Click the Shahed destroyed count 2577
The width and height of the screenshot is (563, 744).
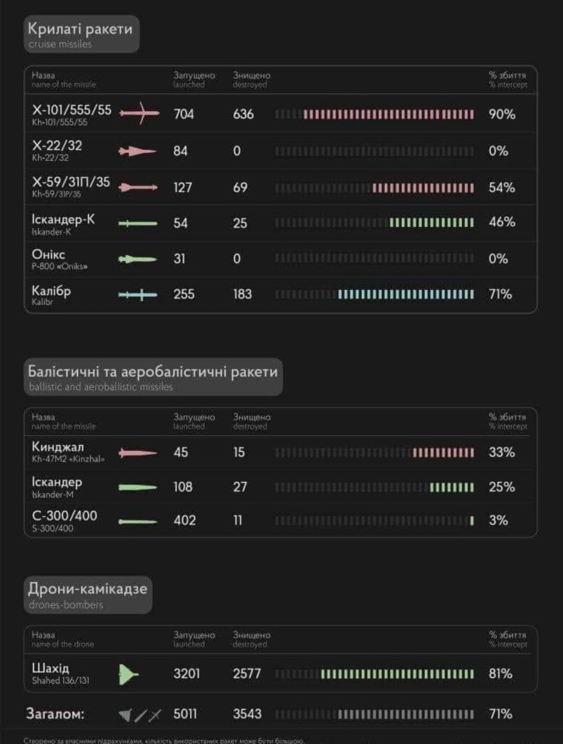point(247,674)
